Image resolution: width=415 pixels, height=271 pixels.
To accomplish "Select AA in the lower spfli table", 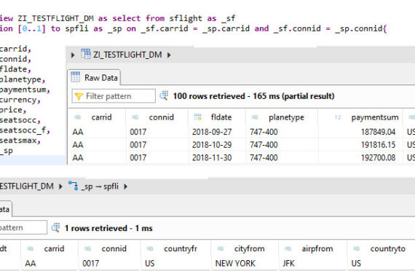I will tap(31, 264).
